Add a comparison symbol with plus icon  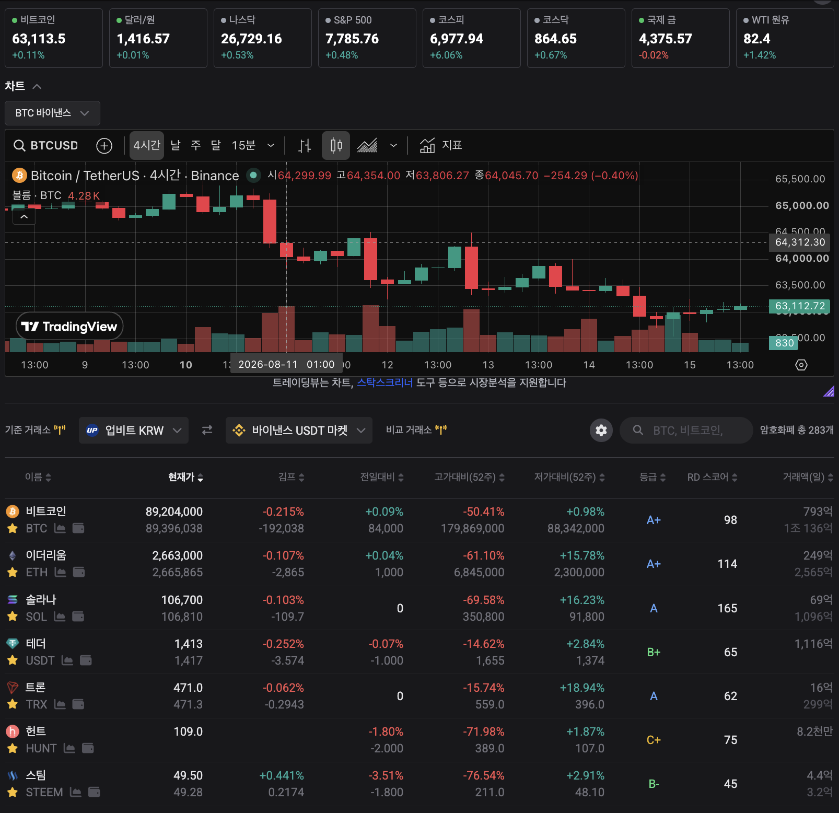click(104, 146)
